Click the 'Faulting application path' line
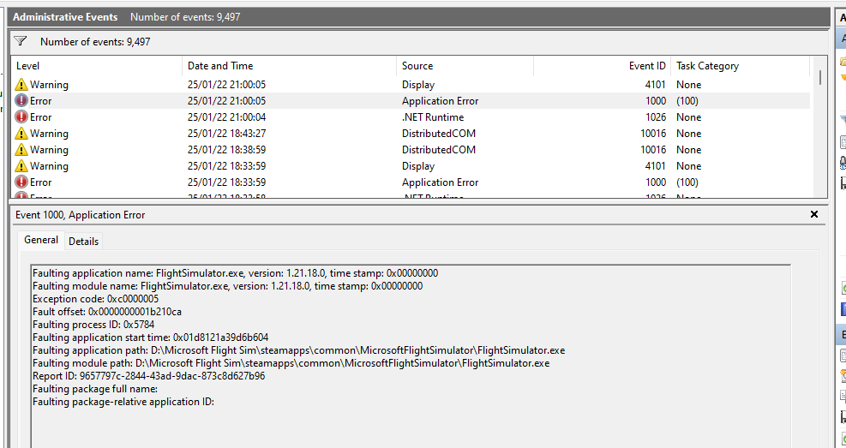 [299, 350]
